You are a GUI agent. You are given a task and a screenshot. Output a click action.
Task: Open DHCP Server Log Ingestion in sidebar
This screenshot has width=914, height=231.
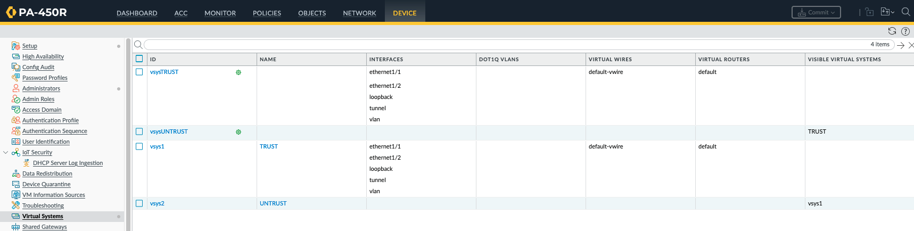coord(68,163)
